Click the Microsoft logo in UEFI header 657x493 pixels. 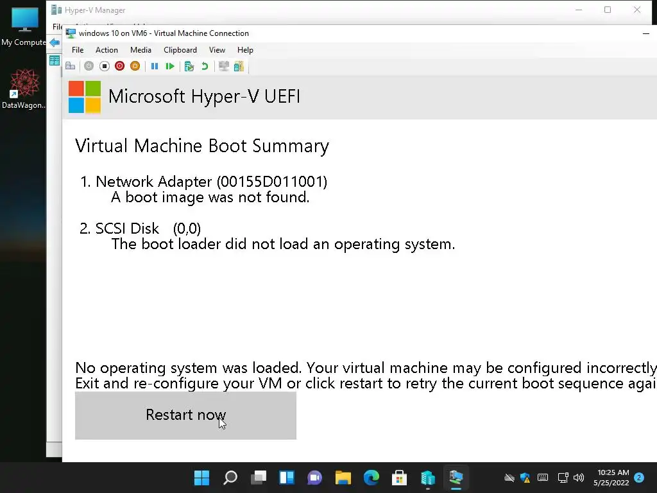coord(85,97)
